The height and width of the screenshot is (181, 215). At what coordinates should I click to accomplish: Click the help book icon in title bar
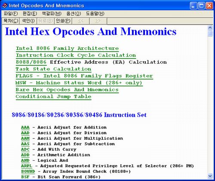click(x=5, y=6)
